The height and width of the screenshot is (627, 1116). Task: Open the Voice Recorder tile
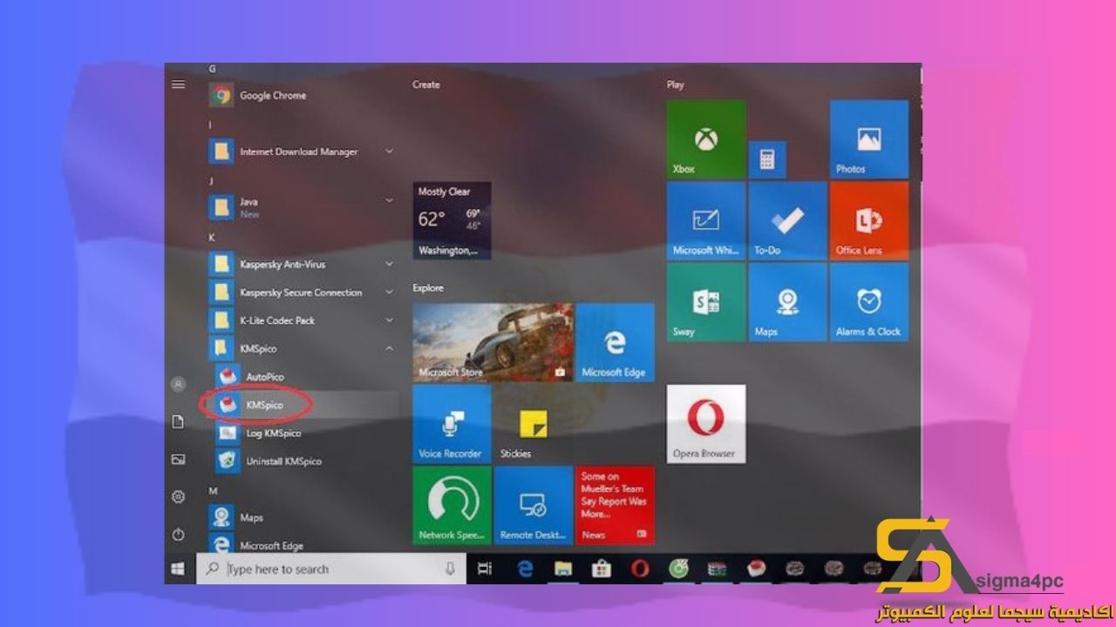[452, 423]
